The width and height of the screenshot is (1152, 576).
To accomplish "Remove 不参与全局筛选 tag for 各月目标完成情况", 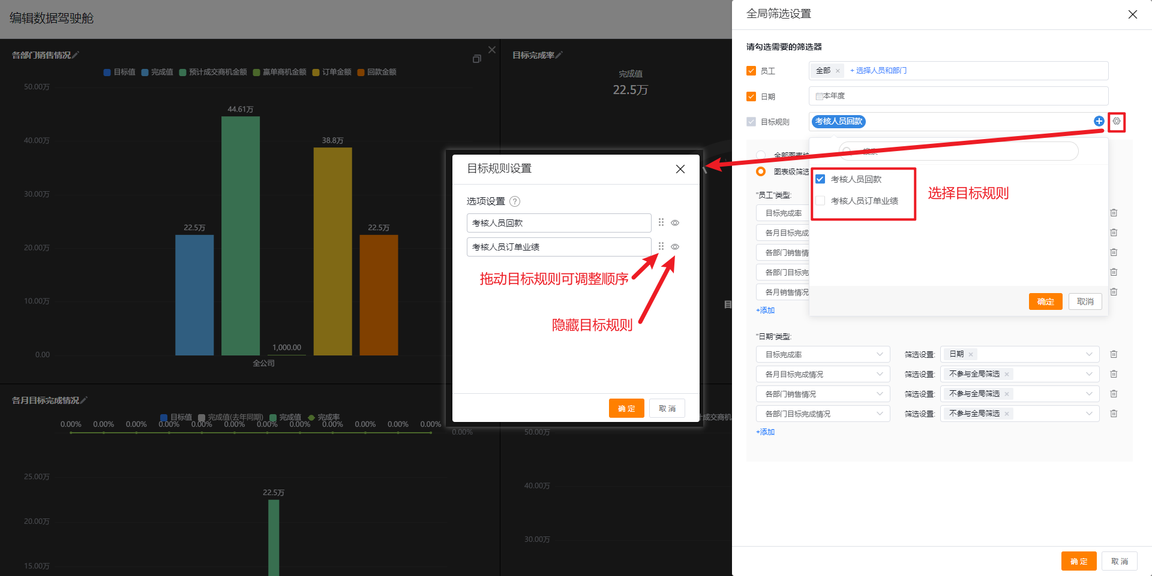I will (1007, 374).
